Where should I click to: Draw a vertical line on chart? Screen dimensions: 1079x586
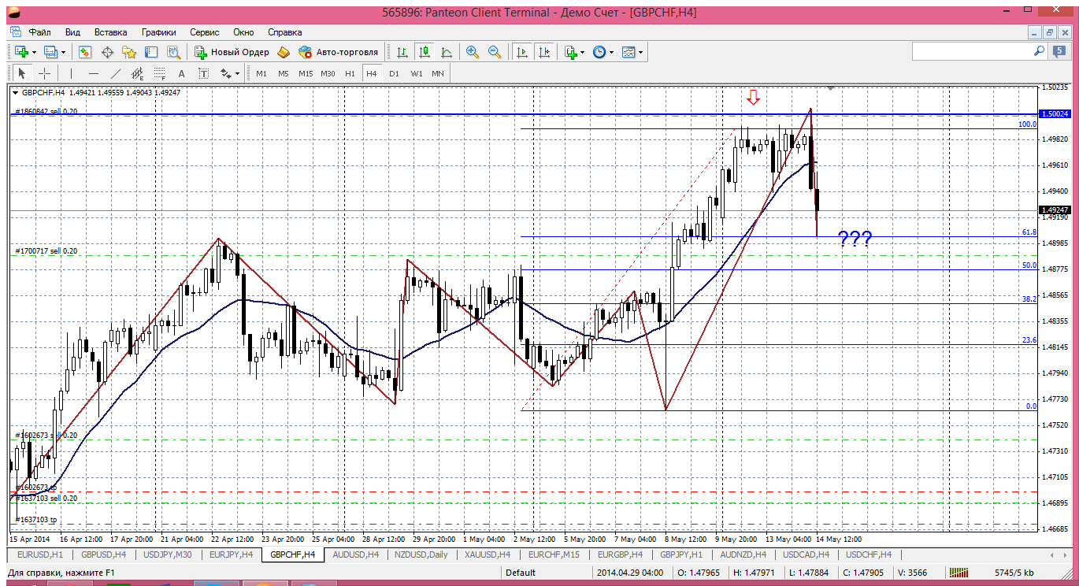pyautogui.click(x=70, y=73)
